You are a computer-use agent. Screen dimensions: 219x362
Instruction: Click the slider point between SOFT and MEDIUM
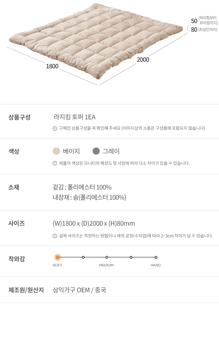83,257
